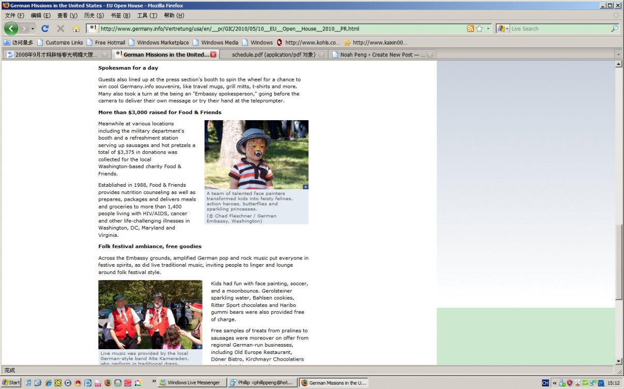The width and height of the screenshot is (624, 389).
Task: Click the forward navigation arrow
Action: click(x=24, y=29)
